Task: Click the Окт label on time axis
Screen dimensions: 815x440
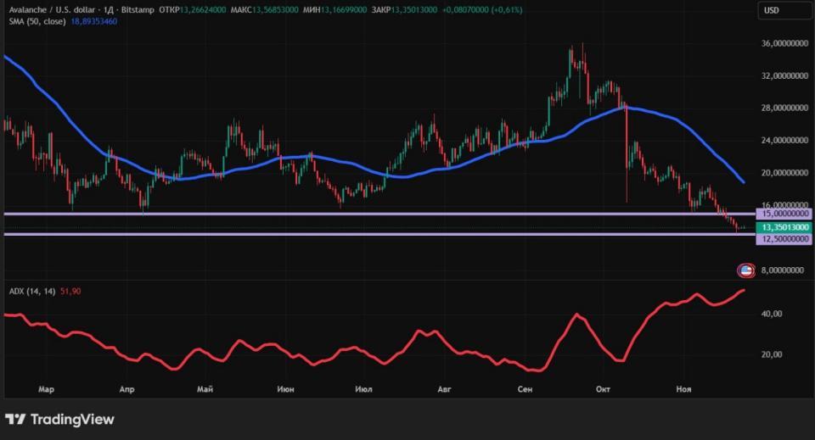Action: 604,389
